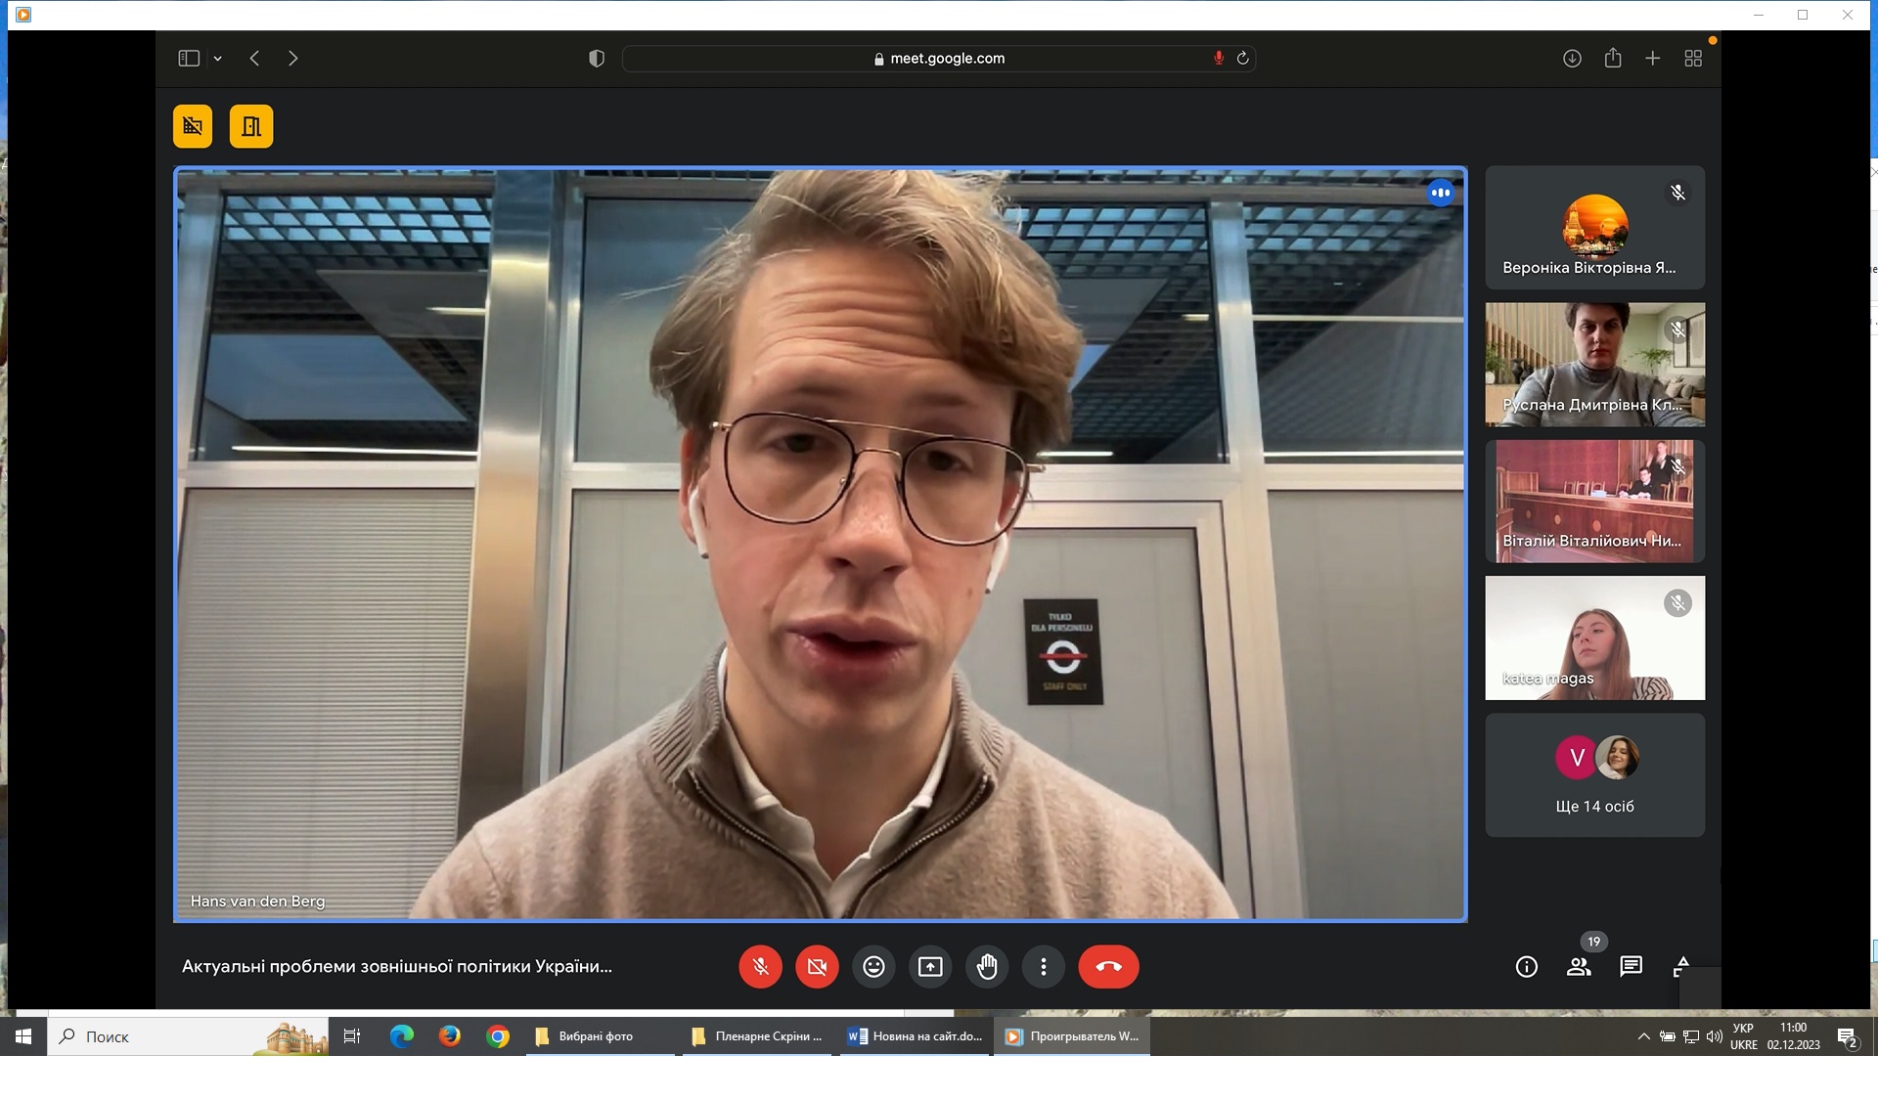Open Safari tab overview grid
The image size is (1878, 1099).
point(1693,59)
